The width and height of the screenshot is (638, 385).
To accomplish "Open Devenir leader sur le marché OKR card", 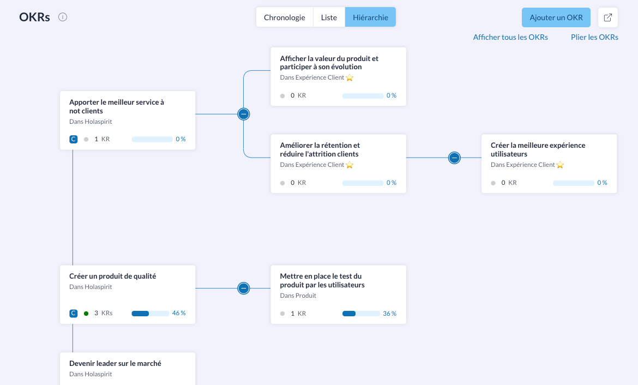I will point(128,369).
